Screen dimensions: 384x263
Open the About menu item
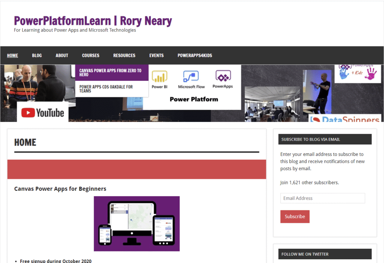62,55
